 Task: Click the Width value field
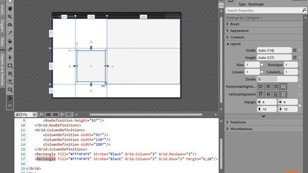coord(274,50)
